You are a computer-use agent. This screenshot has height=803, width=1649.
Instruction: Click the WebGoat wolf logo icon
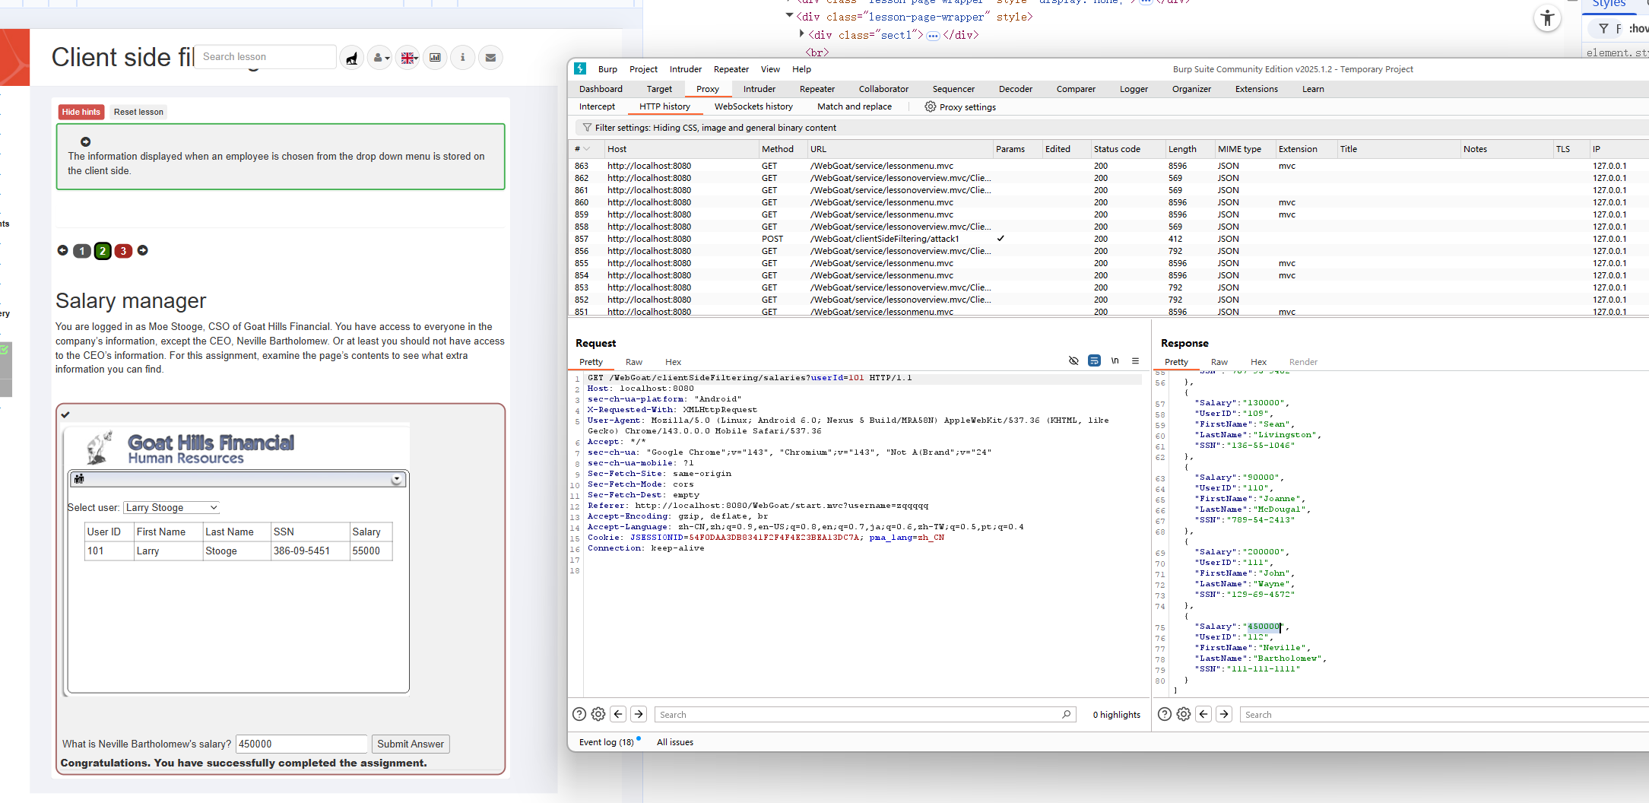(352, 58)
